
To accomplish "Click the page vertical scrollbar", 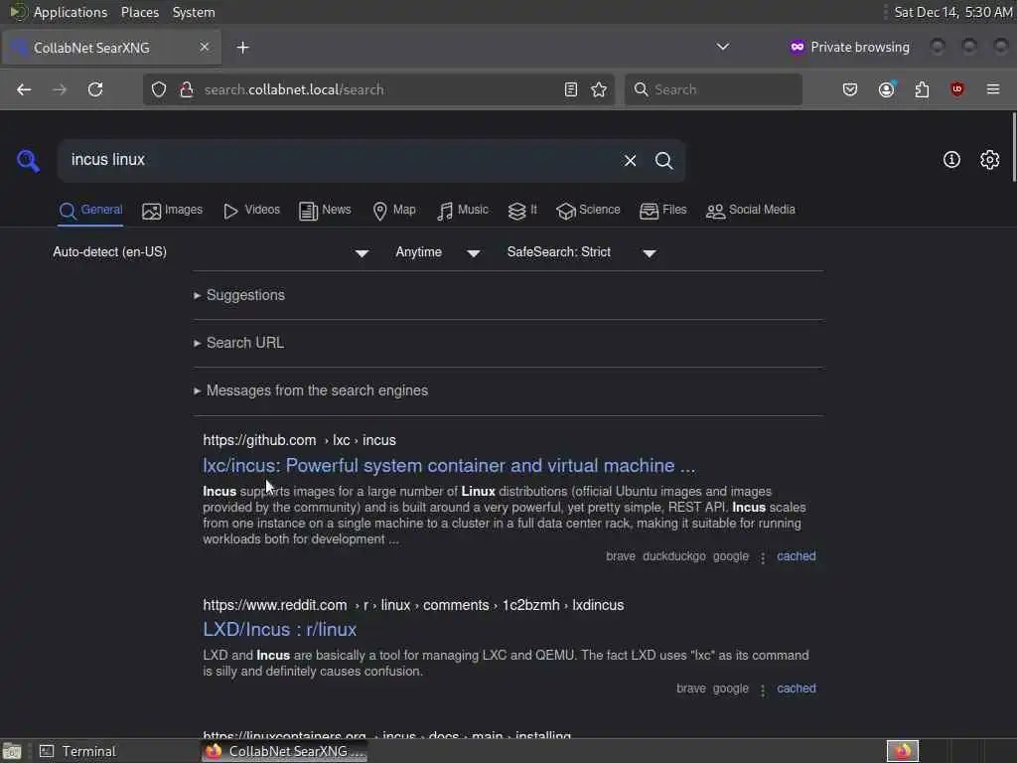I will pyautogui.click(x=1014, y=147).
